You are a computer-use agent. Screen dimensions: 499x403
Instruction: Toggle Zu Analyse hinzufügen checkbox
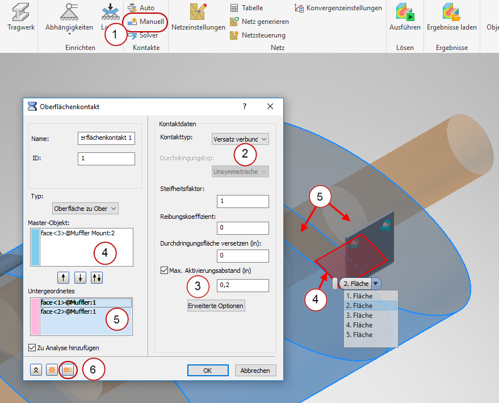32,347
